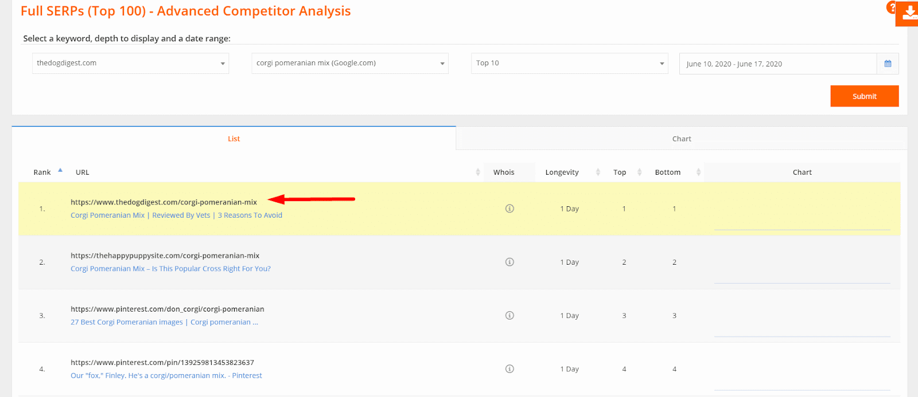The width and height of the screenshot is (918, 397).
Task: Click the Chart column header
Action: (x=802, y=172)
